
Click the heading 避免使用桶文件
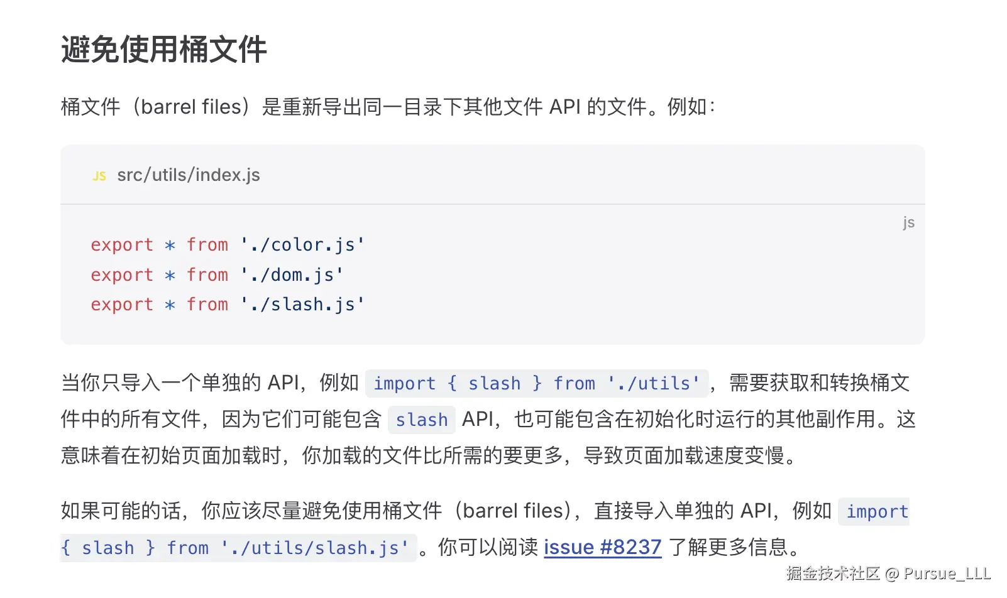point(164,49)
